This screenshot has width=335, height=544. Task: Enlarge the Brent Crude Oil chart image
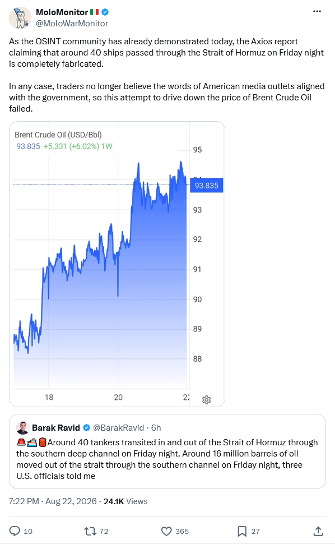point(117,264)
